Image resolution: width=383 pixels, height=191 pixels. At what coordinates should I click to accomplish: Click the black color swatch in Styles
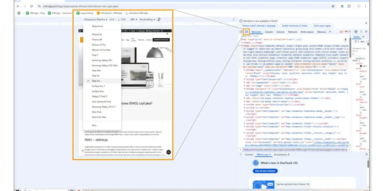tap(361, 66)
